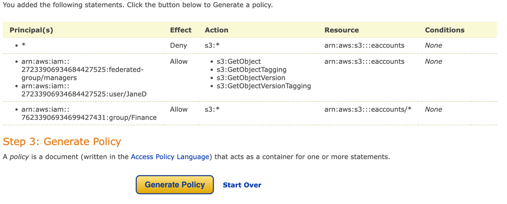Click the federated-group/managers principal ARN
The image size is (507, 204).
(x=83, y=70)
